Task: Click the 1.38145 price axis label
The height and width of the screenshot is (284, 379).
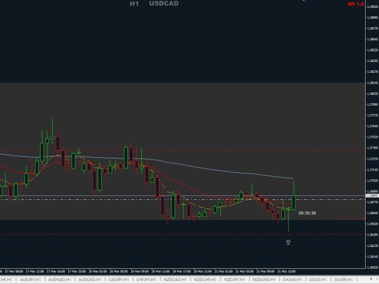Action: (x=372, y=83)
